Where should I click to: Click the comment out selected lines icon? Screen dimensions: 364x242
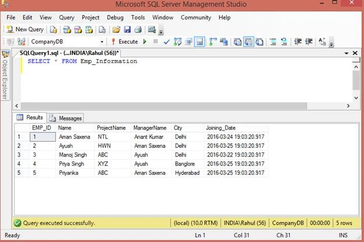coord(273,42)
